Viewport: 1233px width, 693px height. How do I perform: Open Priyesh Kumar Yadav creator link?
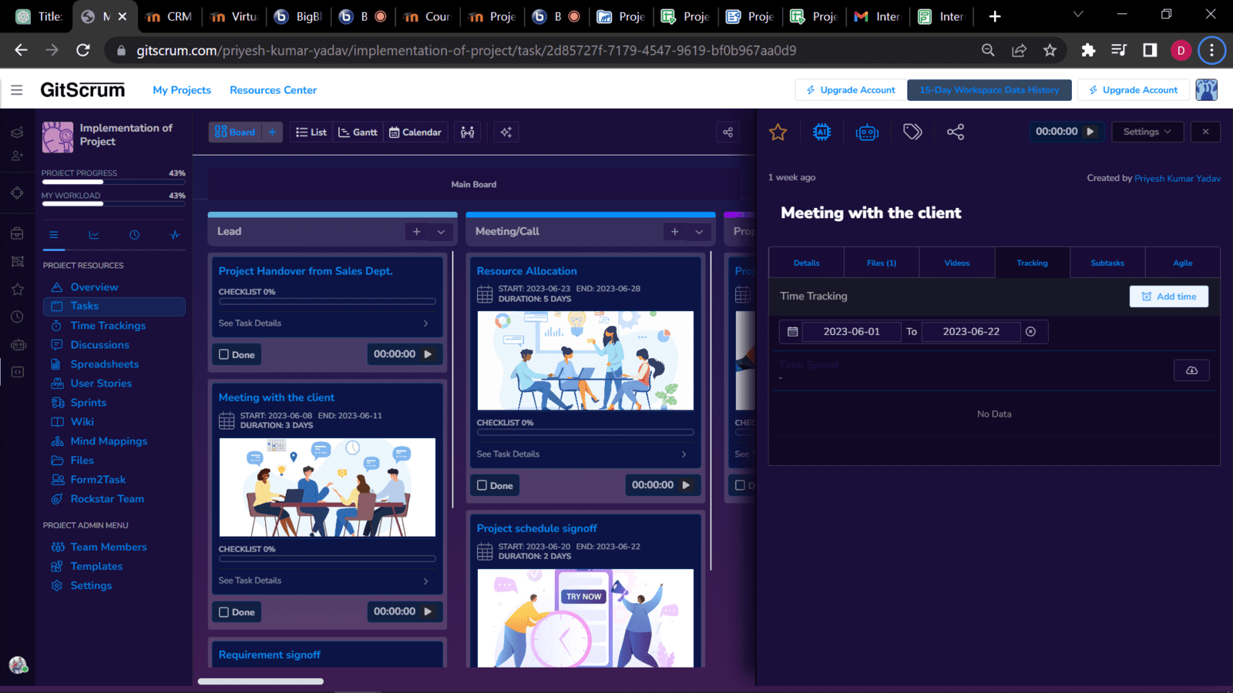[x=1178, y=179]
